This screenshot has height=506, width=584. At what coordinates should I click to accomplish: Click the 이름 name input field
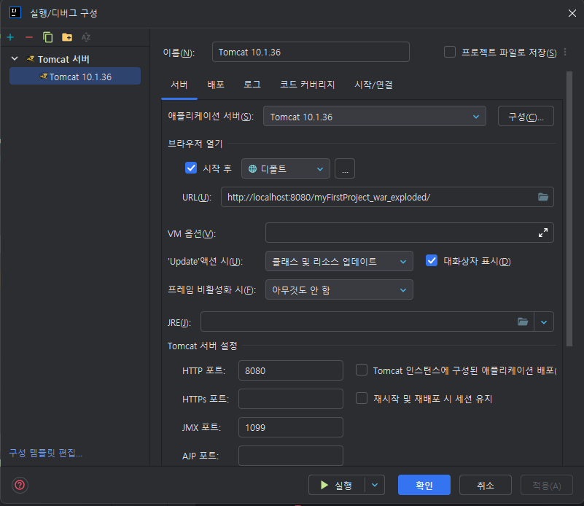[311, 52]
